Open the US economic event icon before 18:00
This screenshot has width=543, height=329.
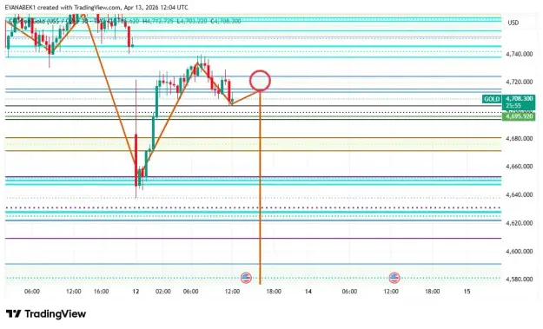pyautogui.click(x=246, y=278)
